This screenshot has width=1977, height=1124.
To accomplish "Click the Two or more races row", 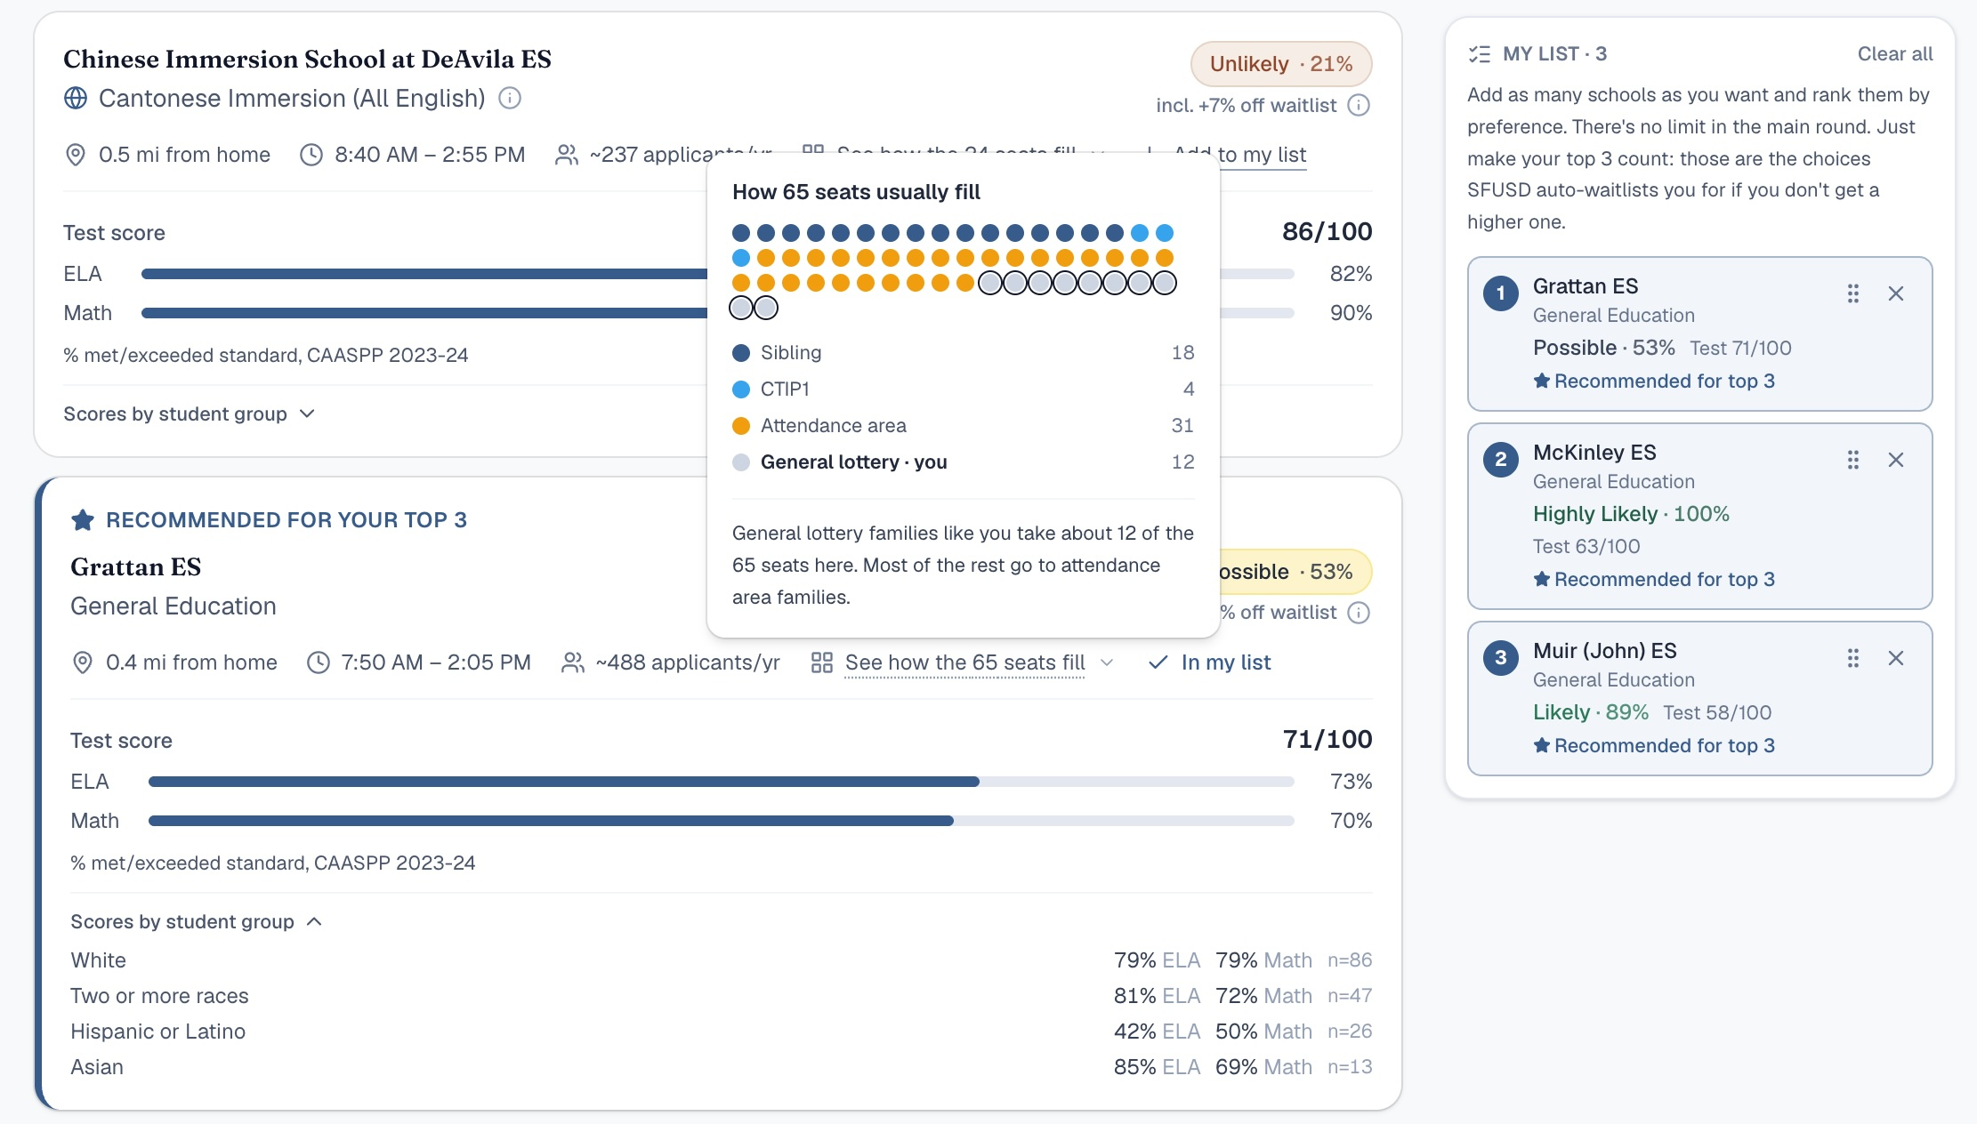I will pos(721,996).
